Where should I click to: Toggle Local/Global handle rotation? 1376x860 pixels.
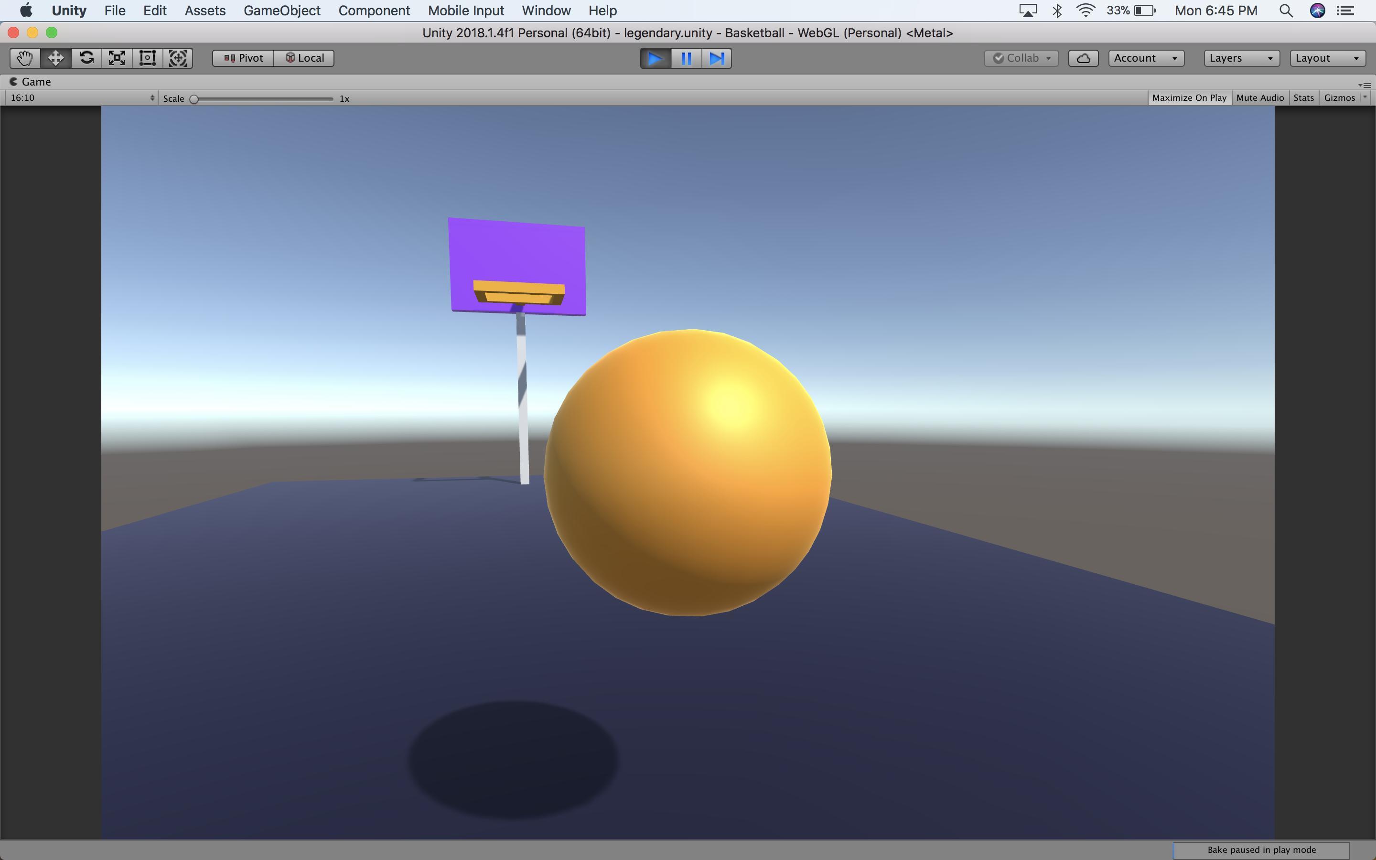304,58
